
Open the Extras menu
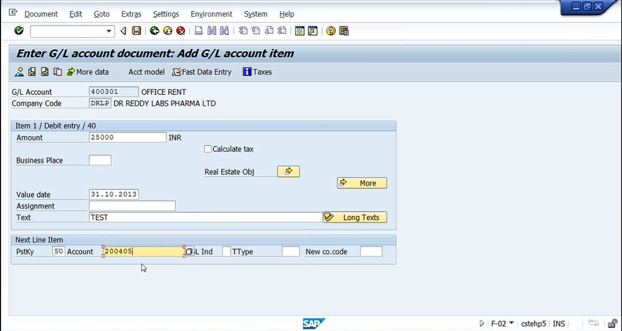point(131,14)
